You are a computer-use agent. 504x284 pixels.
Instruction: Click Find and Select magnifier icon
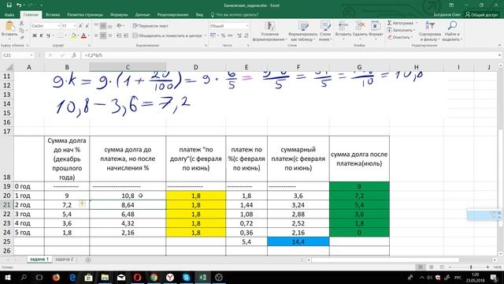(452, 26)
